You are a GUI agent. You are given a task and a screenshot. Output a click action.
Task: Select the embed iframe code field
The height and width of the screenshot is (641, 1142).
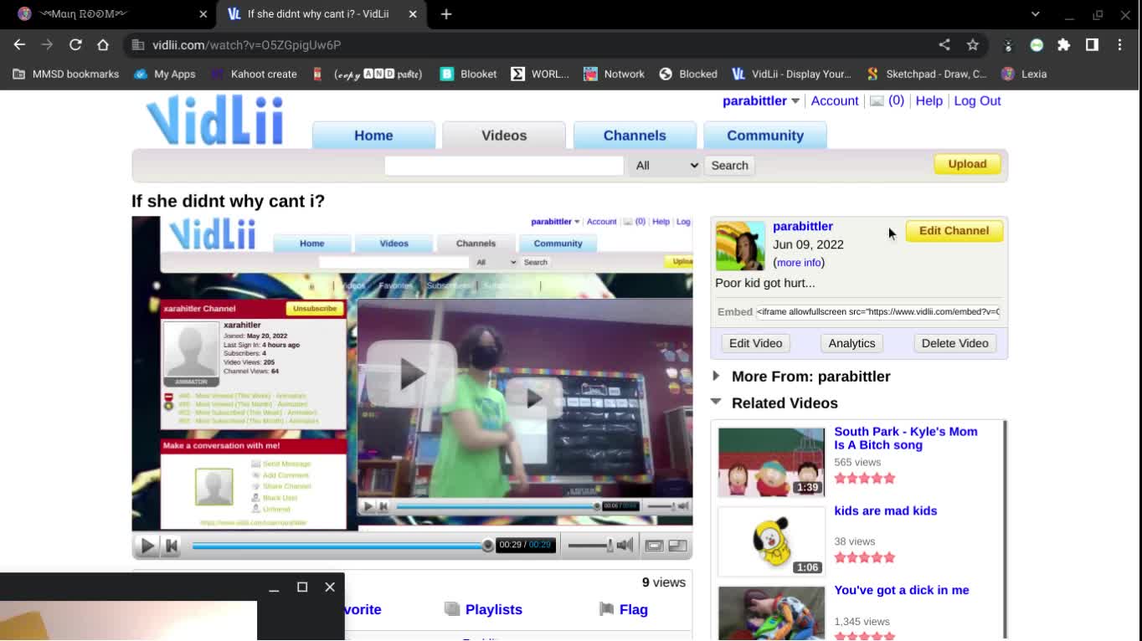pos(877,311)
